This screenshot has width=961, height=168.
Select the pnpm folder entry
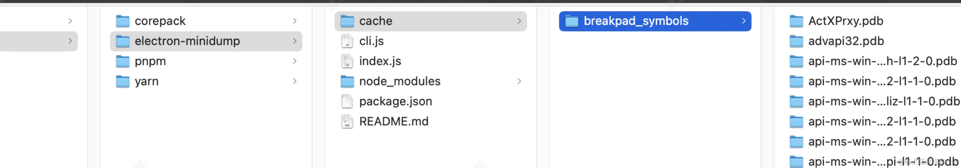[x=206, y=61]
